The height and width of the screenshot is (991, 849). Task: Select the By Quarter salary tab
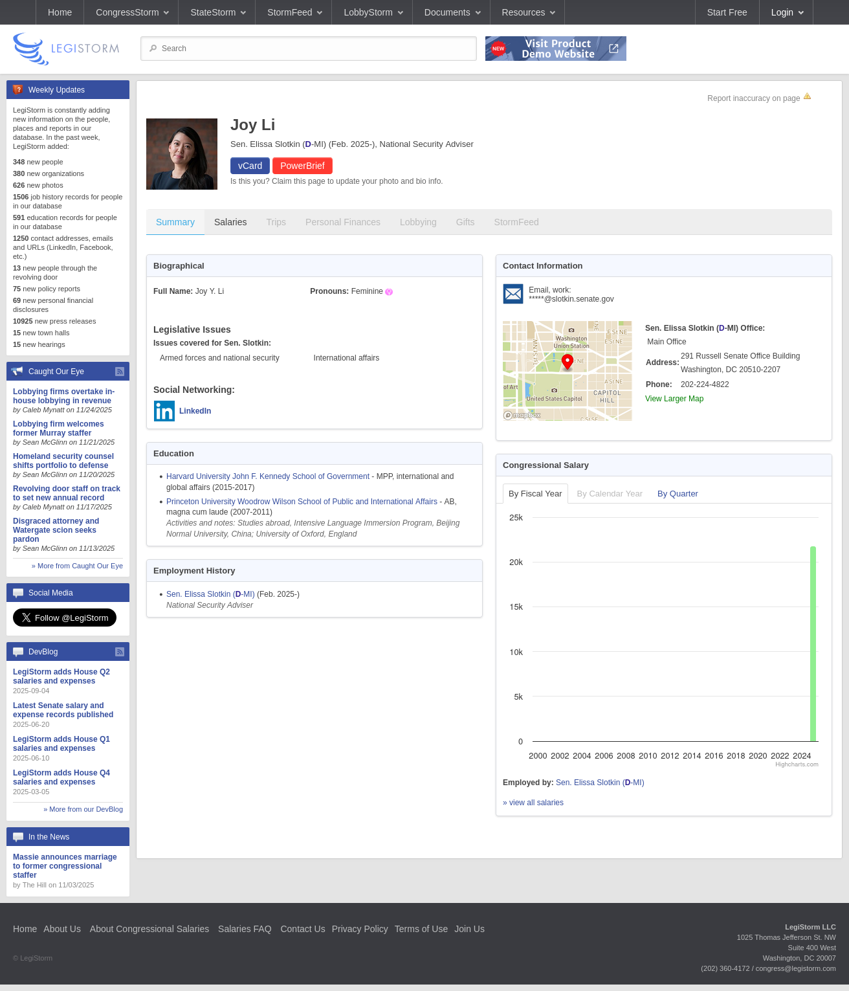click(678, 494)
